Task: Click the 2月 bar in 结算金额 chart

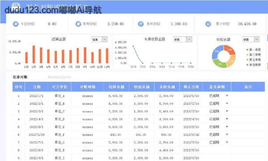Action: click(x=33, y=55)
